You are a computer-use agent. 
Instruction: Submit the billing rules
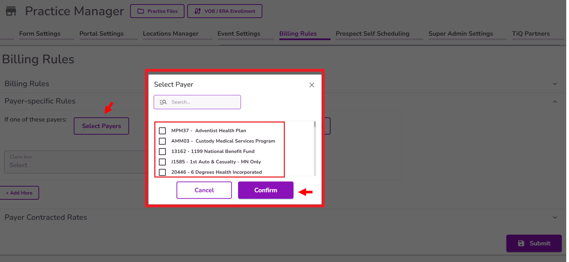(x=534, y=243)
